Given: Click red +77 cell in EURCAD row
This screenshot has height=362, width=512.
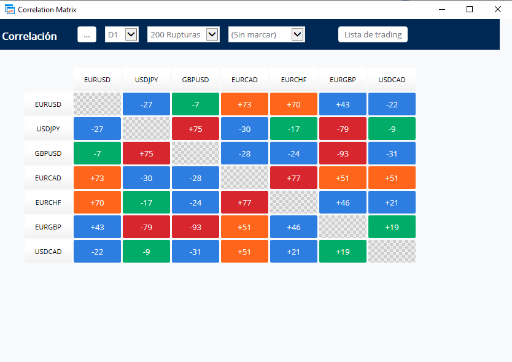Looking at the screenshot, I should click(x=293, y=178).
